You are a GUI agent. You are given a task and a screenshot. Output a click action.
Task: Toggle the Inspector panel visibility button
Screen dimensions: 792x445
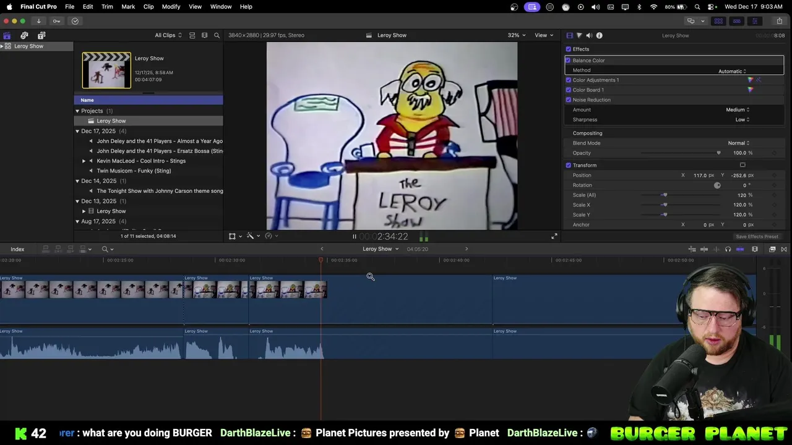pos(754,21)
